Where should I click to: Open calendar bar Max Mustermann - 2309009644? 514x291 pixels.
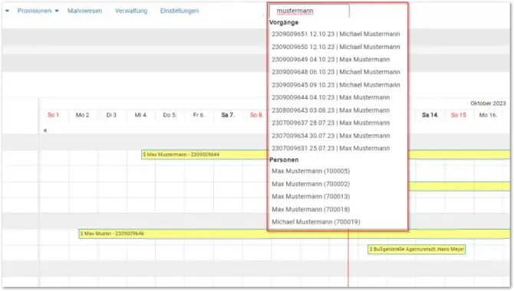205,155
